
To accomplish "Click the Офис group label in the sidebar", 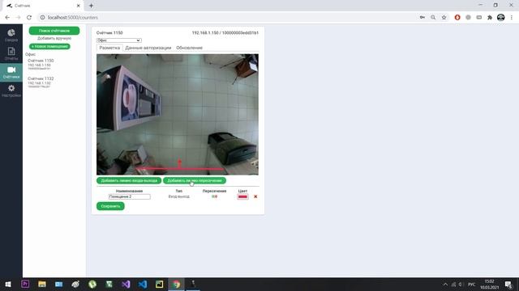I will coord(30,54).
